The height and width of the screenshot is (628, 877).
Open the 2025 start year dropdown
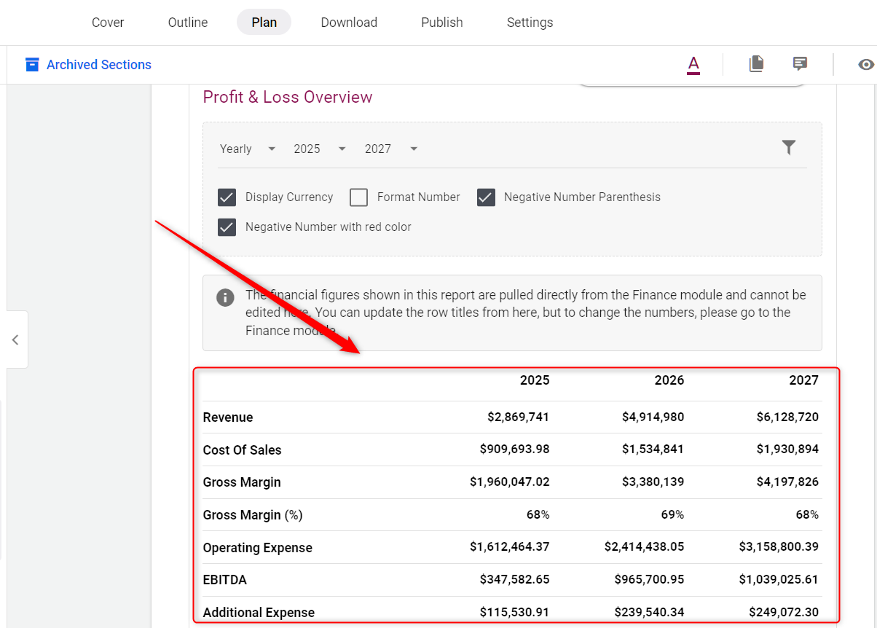[x=320, y=149]
